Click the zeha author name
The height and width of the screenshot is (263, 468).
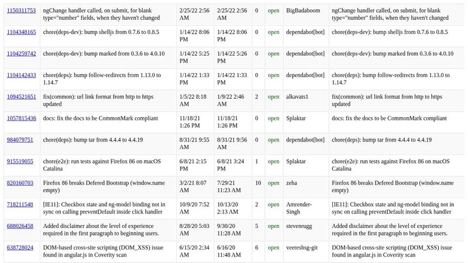(x=291, y=183)
